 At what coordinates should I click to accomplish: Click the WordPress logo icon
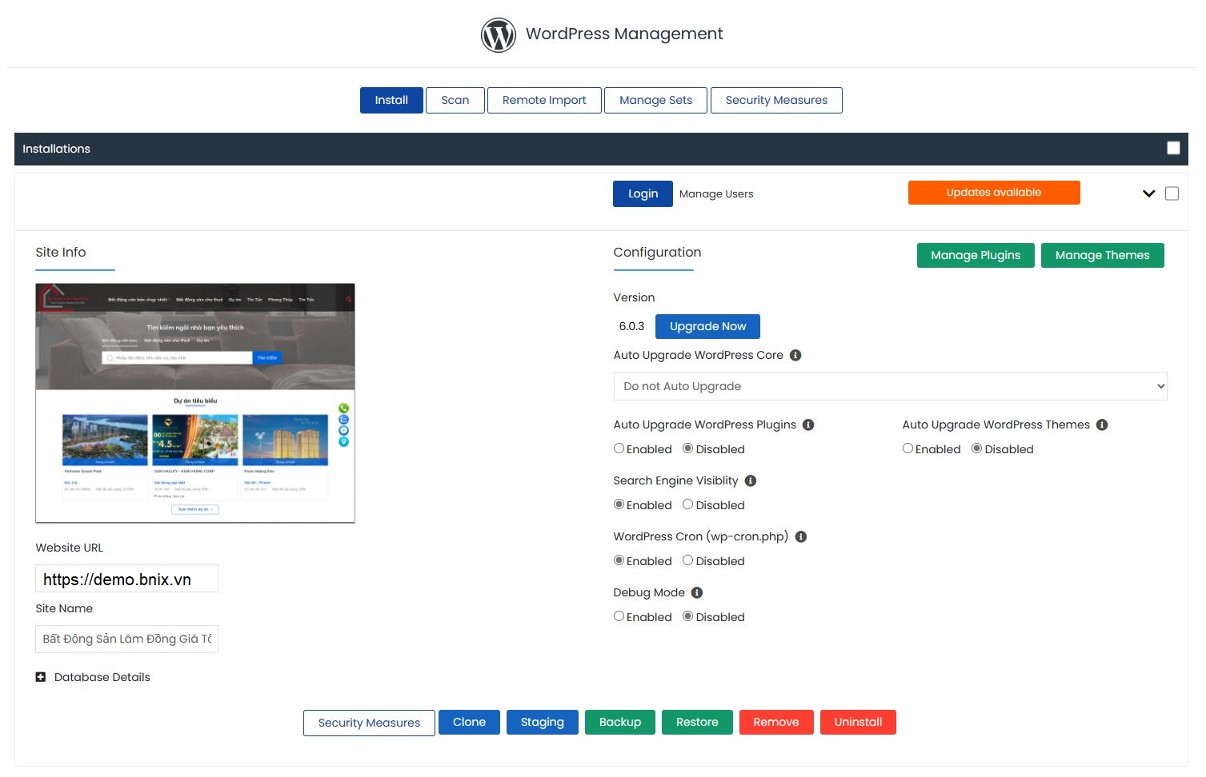[x=498, y=35]
